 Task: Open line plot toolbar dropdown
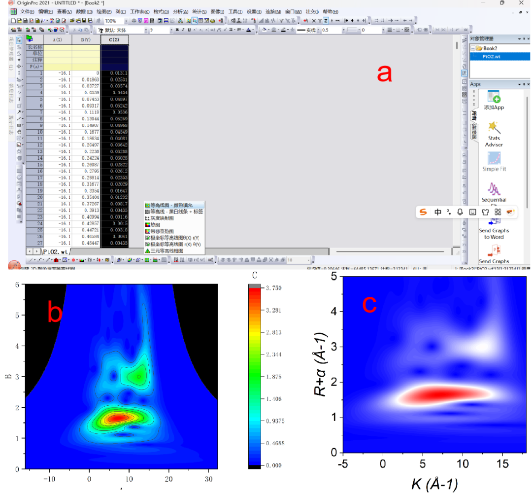click(x=34, y=260)
